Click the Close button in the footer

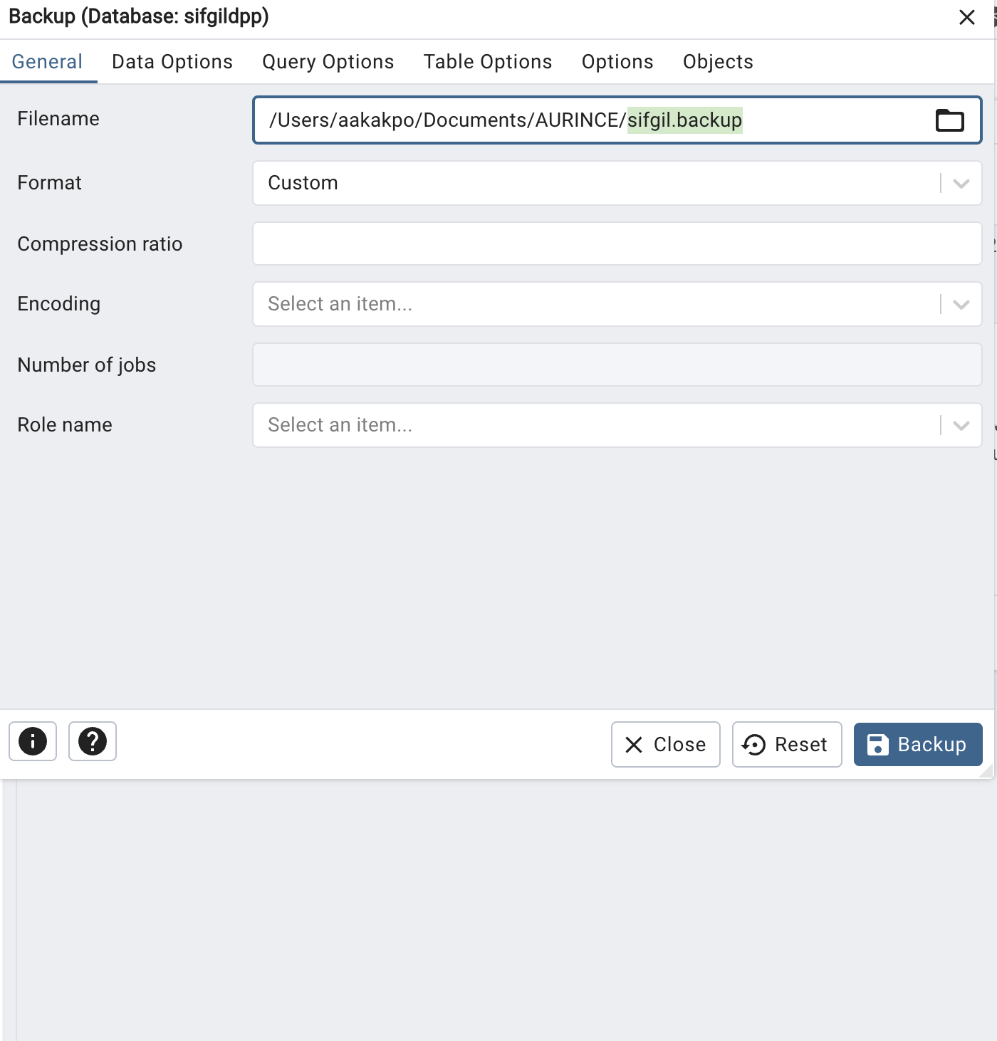pos(665,744)
